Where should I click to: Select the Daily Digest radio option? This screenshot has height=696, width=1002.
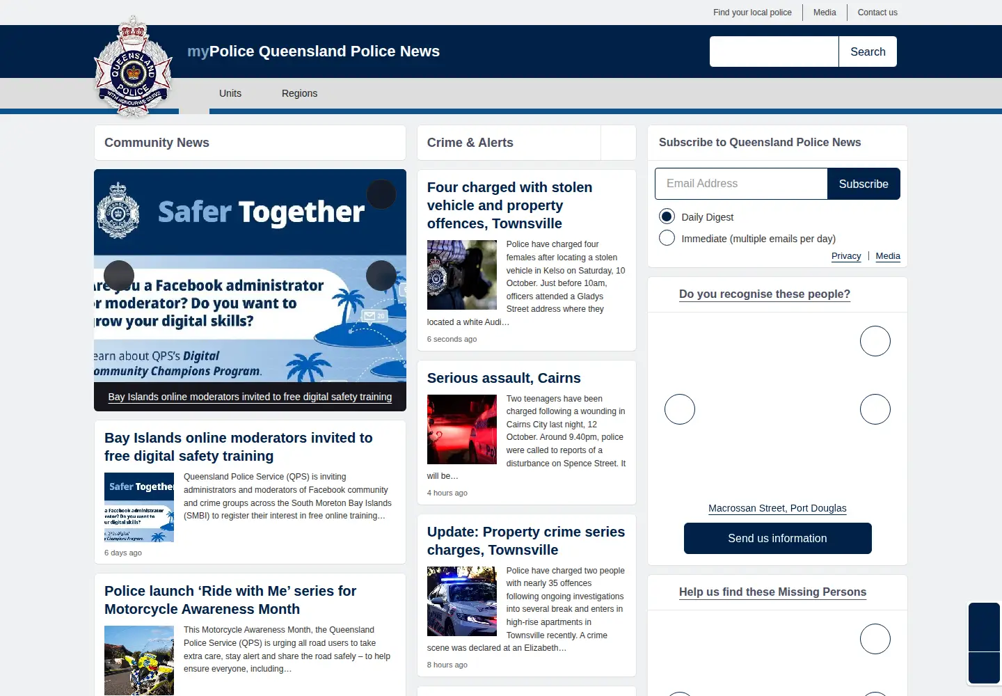pos(667,216)
